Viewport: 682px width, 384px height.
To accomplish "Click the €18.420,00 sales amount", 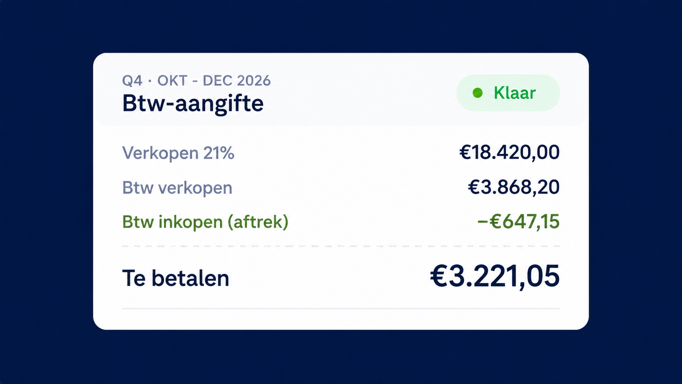I will (x=509, y=152).
